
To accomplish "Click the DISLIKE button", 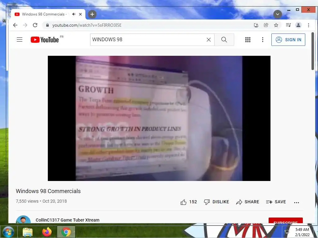I will [216, 202].
